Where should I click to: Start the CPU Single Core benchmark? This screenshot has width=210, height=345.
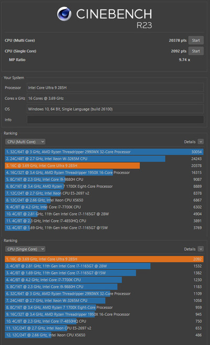(196, 51)
